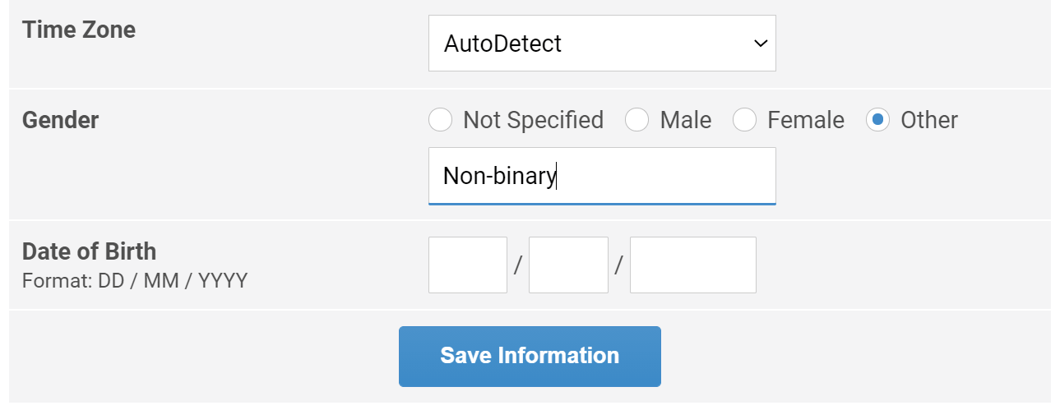This screenshot has height=410, width=1060.
Task: Click the AutoDetect text in Time Zone box
Action: point(502,44)
